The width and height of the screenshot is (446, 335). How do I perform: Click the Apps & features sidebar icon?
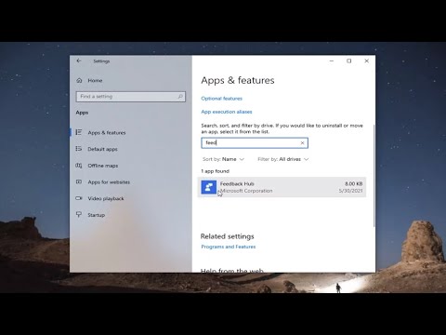(79, 132)
